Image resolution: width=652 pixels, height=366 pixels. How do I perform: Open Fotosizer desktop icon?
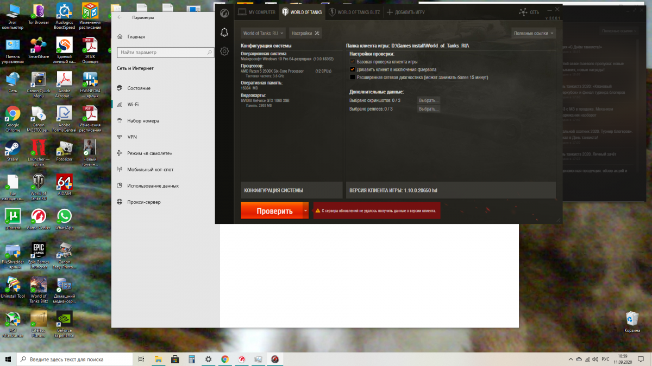[x=64, y=150]
